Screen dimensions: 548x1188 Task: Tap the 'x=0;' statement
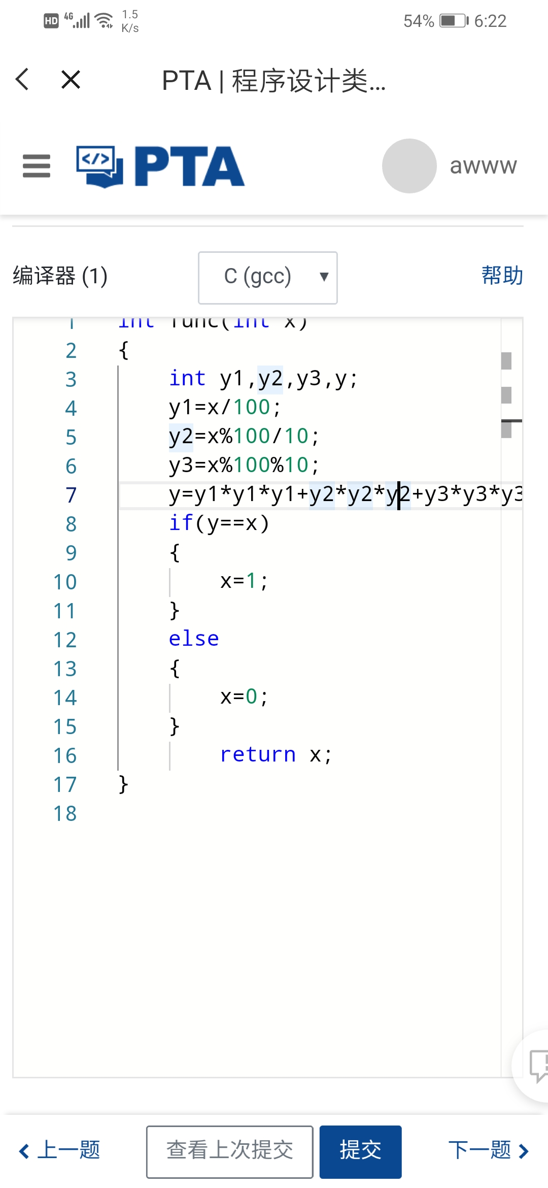244,697
